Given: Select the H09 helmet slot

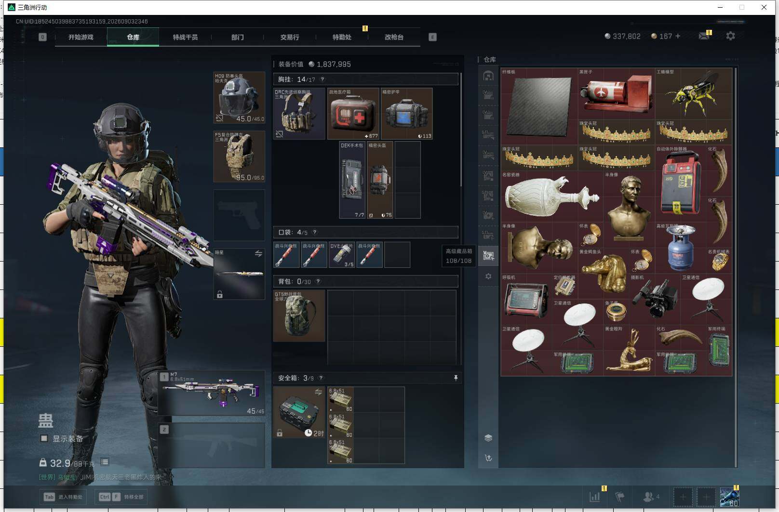Looking at the screenshot, I should click(x=239, y=97).
